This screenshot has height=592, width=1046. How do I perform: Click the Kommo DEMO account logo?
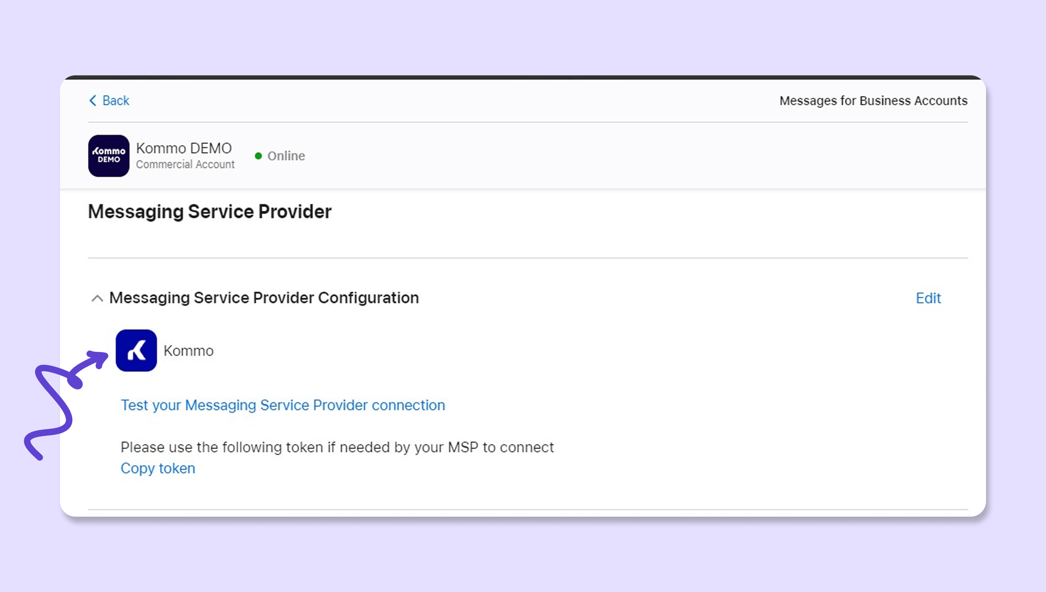[108, 156]
